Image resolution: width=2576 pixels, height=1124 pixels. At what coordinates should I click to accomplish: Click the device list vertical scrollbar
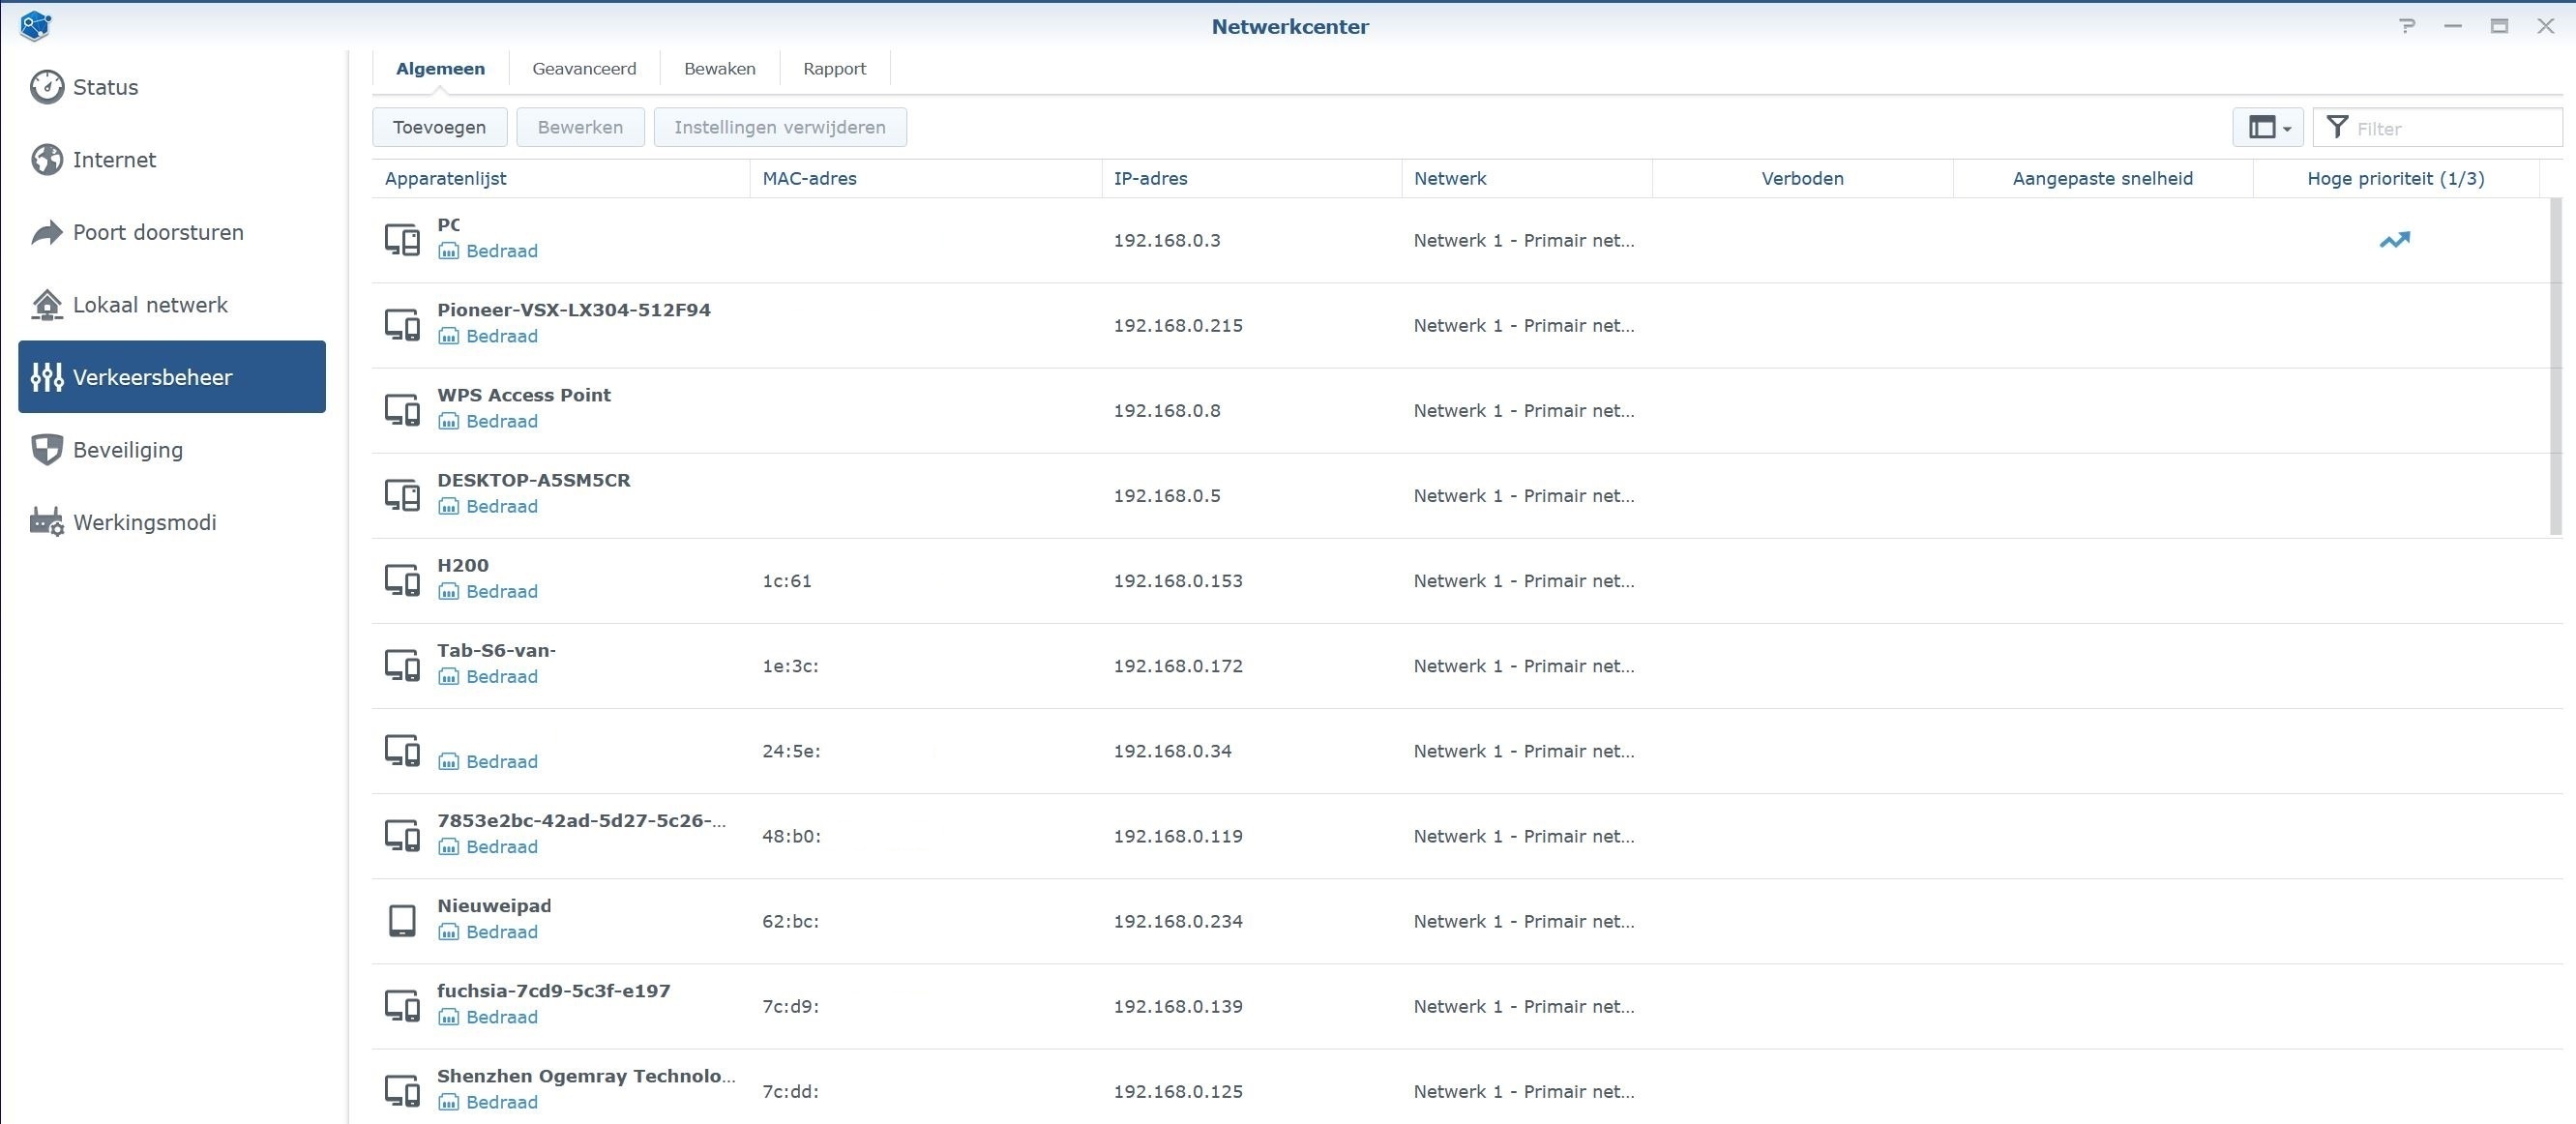tap(2556, 367)
